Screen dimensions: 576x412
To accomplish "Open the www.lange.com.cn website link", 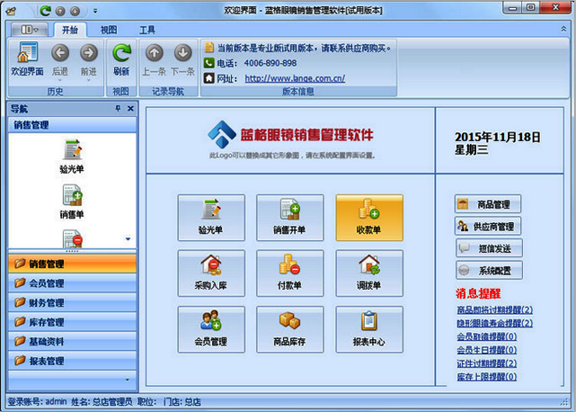I will 295,78.
